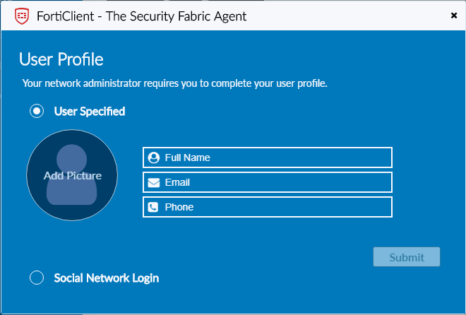Focus the Full Name input field

275,157
